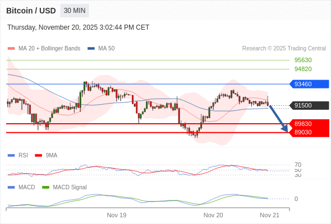The image size is (331, 224).
Task: Click the '9MA' legend label
Action: coord(52,156)
